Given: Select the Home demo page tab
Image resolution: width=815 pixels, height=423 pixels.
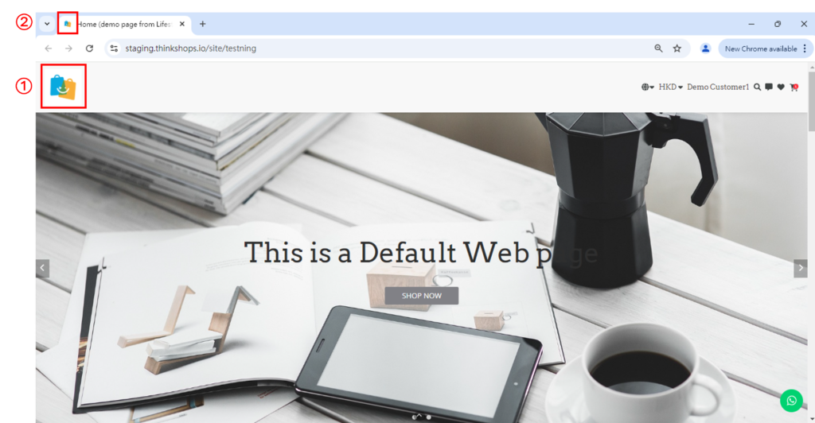Looking at the screenshot, I should coord(125,24).
